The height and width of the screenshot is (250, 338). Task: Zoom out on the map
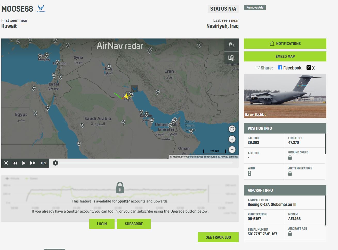(232, 150)
